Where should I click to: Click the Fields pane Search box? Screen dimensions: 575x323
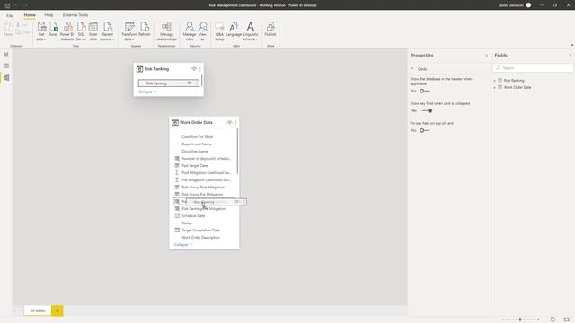(x=533, y=68)
